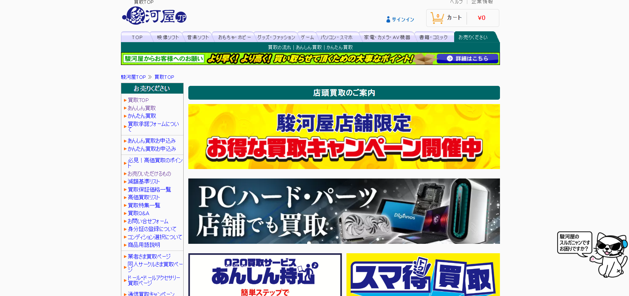Open the TOP navigation tab
This screenshot has height=296, width=629.
pos(137,37)
